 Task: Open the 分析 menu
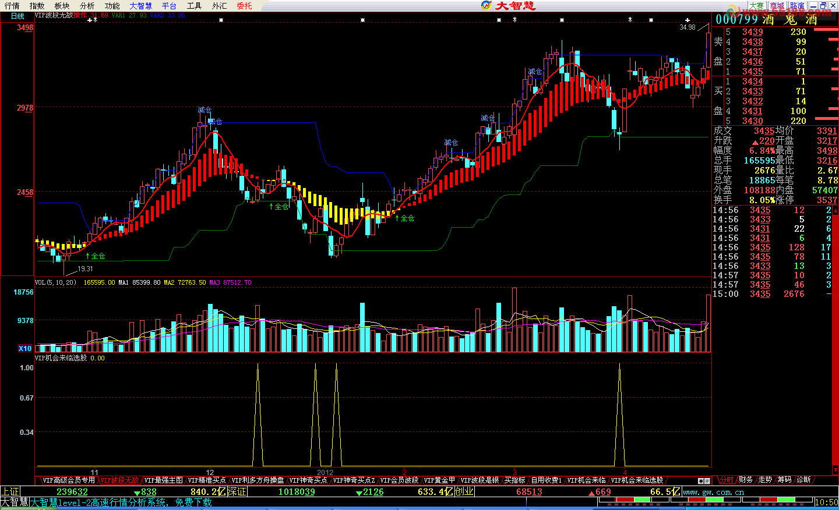[87, 6]
